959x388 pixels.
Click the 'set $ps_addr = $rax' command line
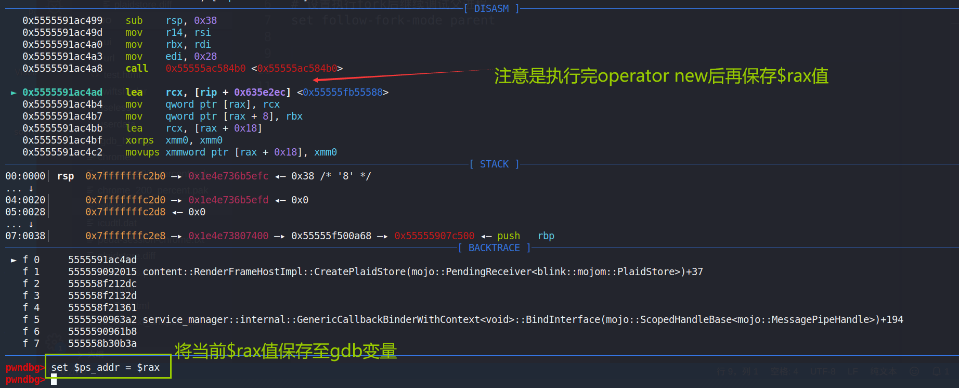[106, 367]
